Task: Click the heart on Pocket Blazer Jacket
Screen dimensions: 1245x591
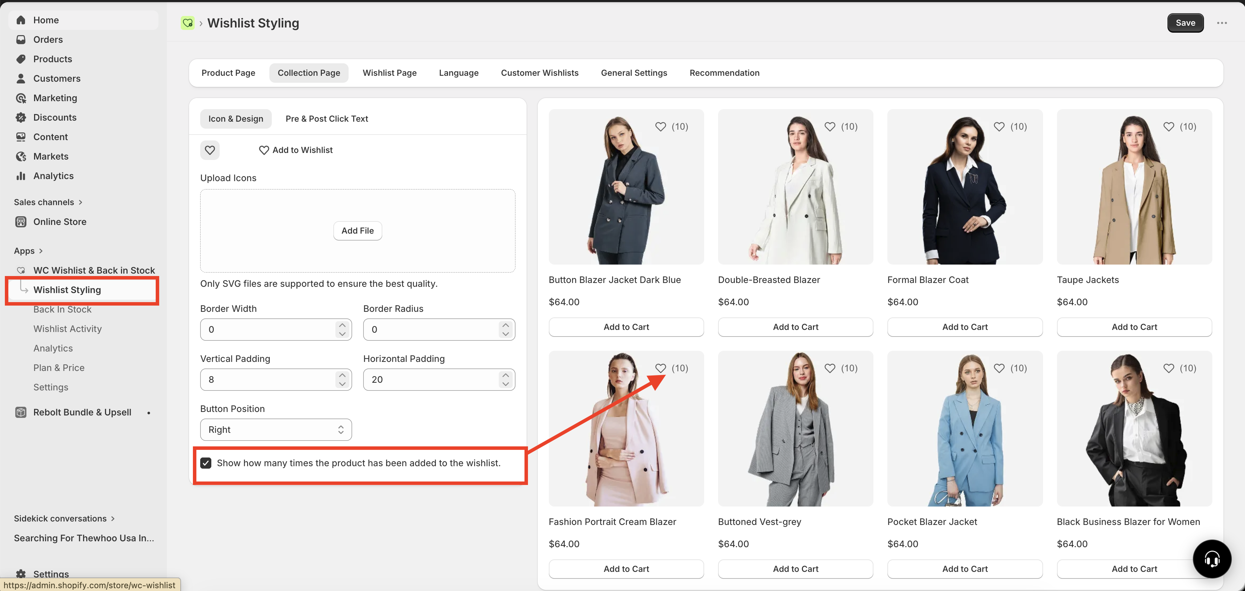Action: [x=999, y=368]
